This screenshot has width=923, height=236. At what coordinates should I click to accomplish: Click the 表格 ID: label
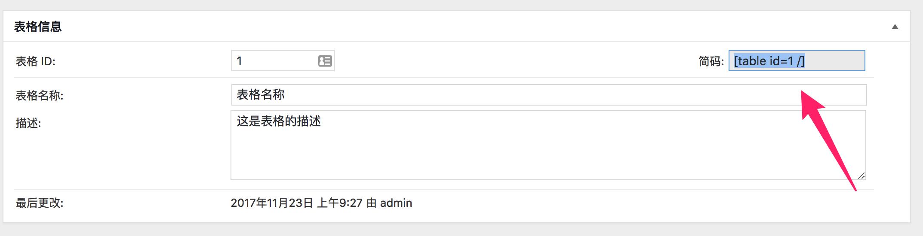(35, 61)
